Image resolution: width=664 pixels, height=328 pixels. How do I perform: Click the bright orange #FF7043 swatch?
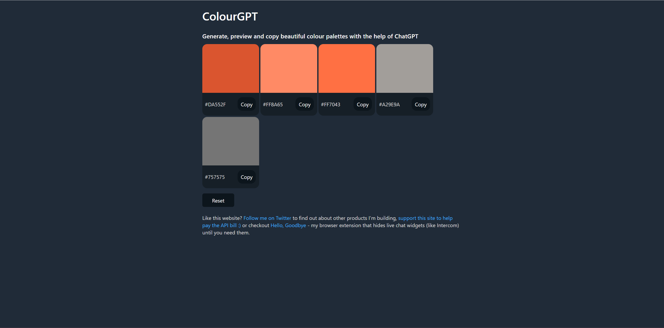coord(347,68)
